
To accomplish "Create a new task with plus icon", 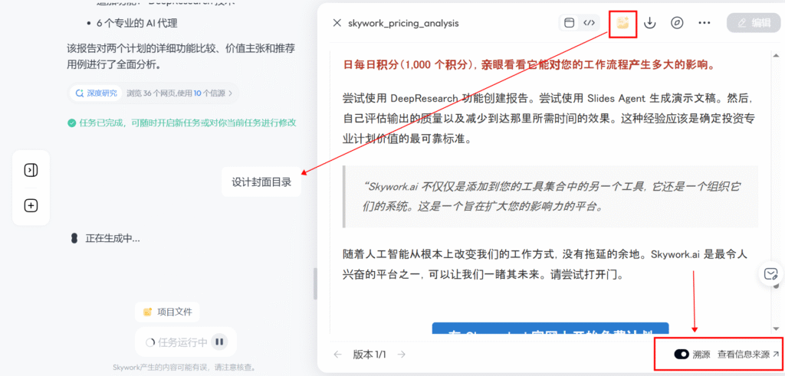I will 31,205.
